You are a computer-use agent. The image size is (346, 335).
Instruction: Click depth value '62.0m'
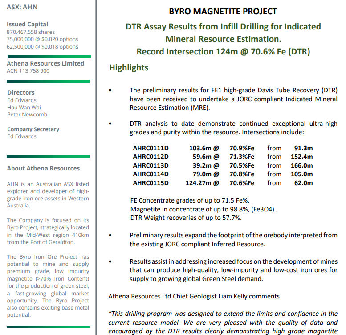tap(303, 183)
